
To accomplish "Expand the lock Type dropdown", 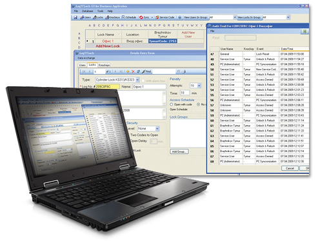I will [137, 80].
